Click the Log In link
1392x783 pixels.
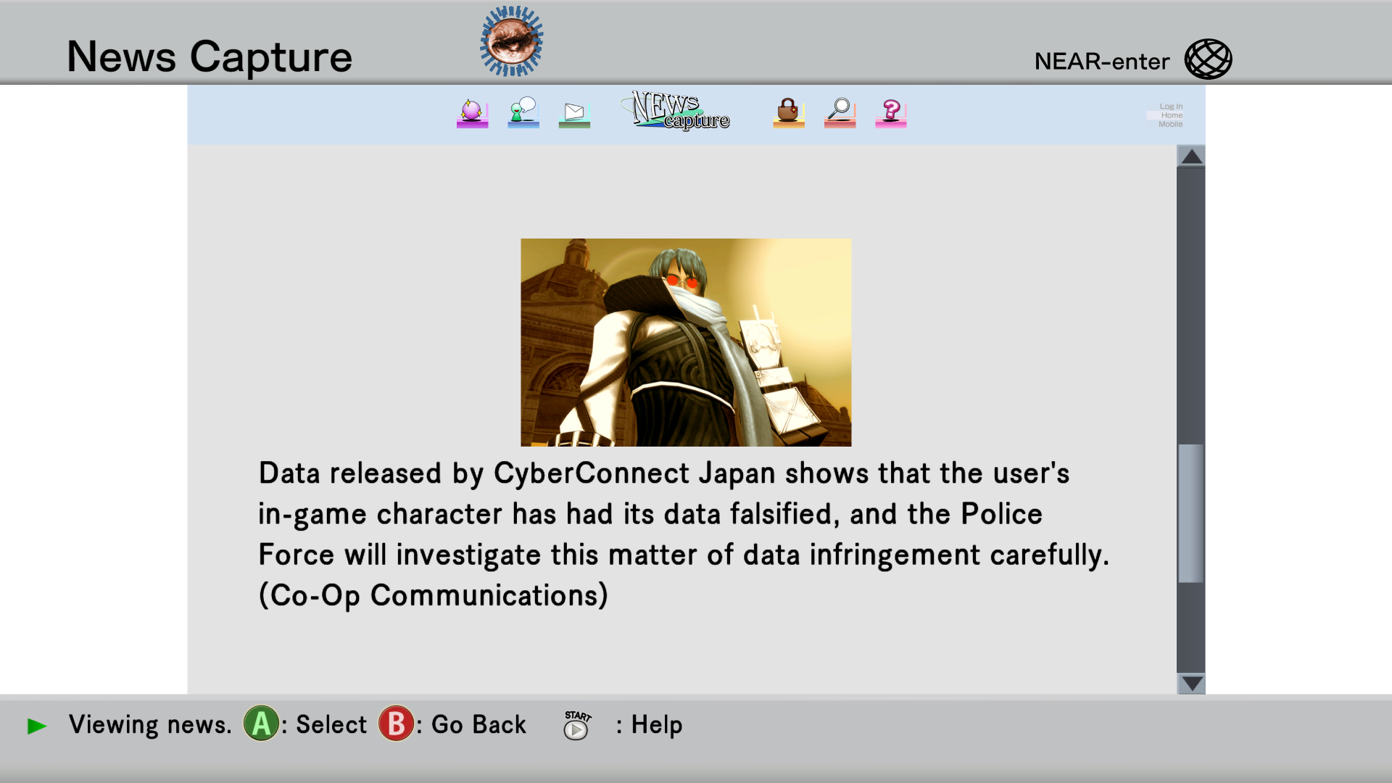pyautogui.click(x=1171, y=107)
